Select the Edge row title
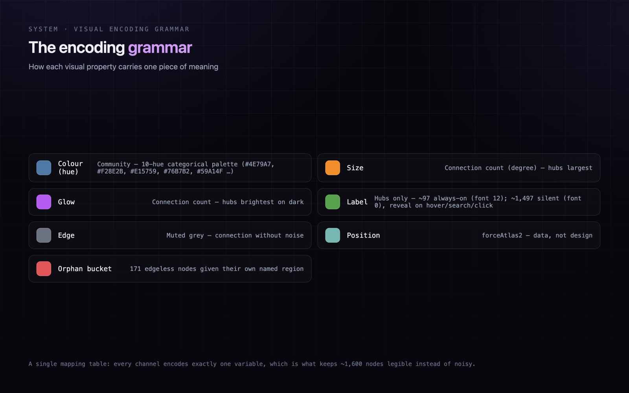This screenshot has height=393, width=629. [x=66, y=235]
